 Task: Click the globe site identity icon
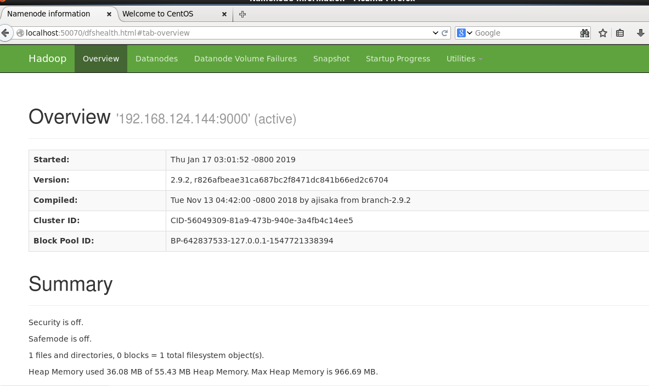pyautogui.click(x=20, y=33)
